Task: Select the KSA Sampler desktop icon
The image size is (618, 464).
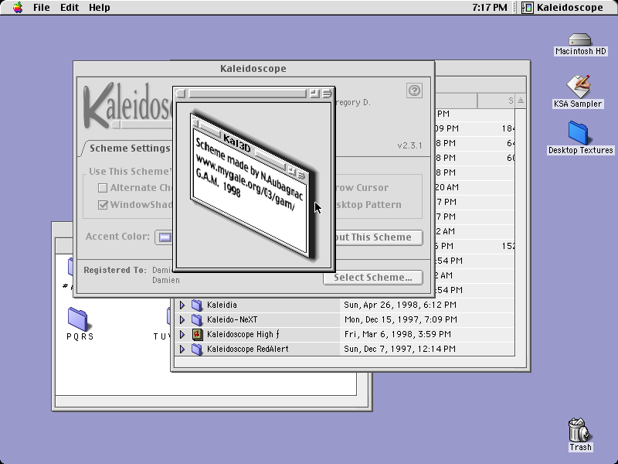Action: 578,87
